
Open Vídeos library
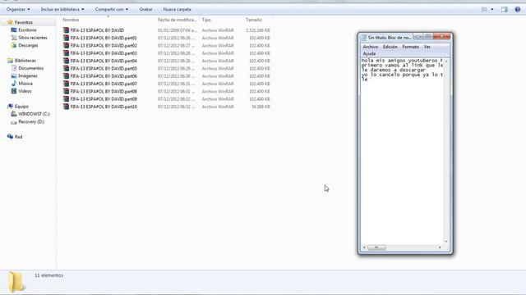point(25,91)
